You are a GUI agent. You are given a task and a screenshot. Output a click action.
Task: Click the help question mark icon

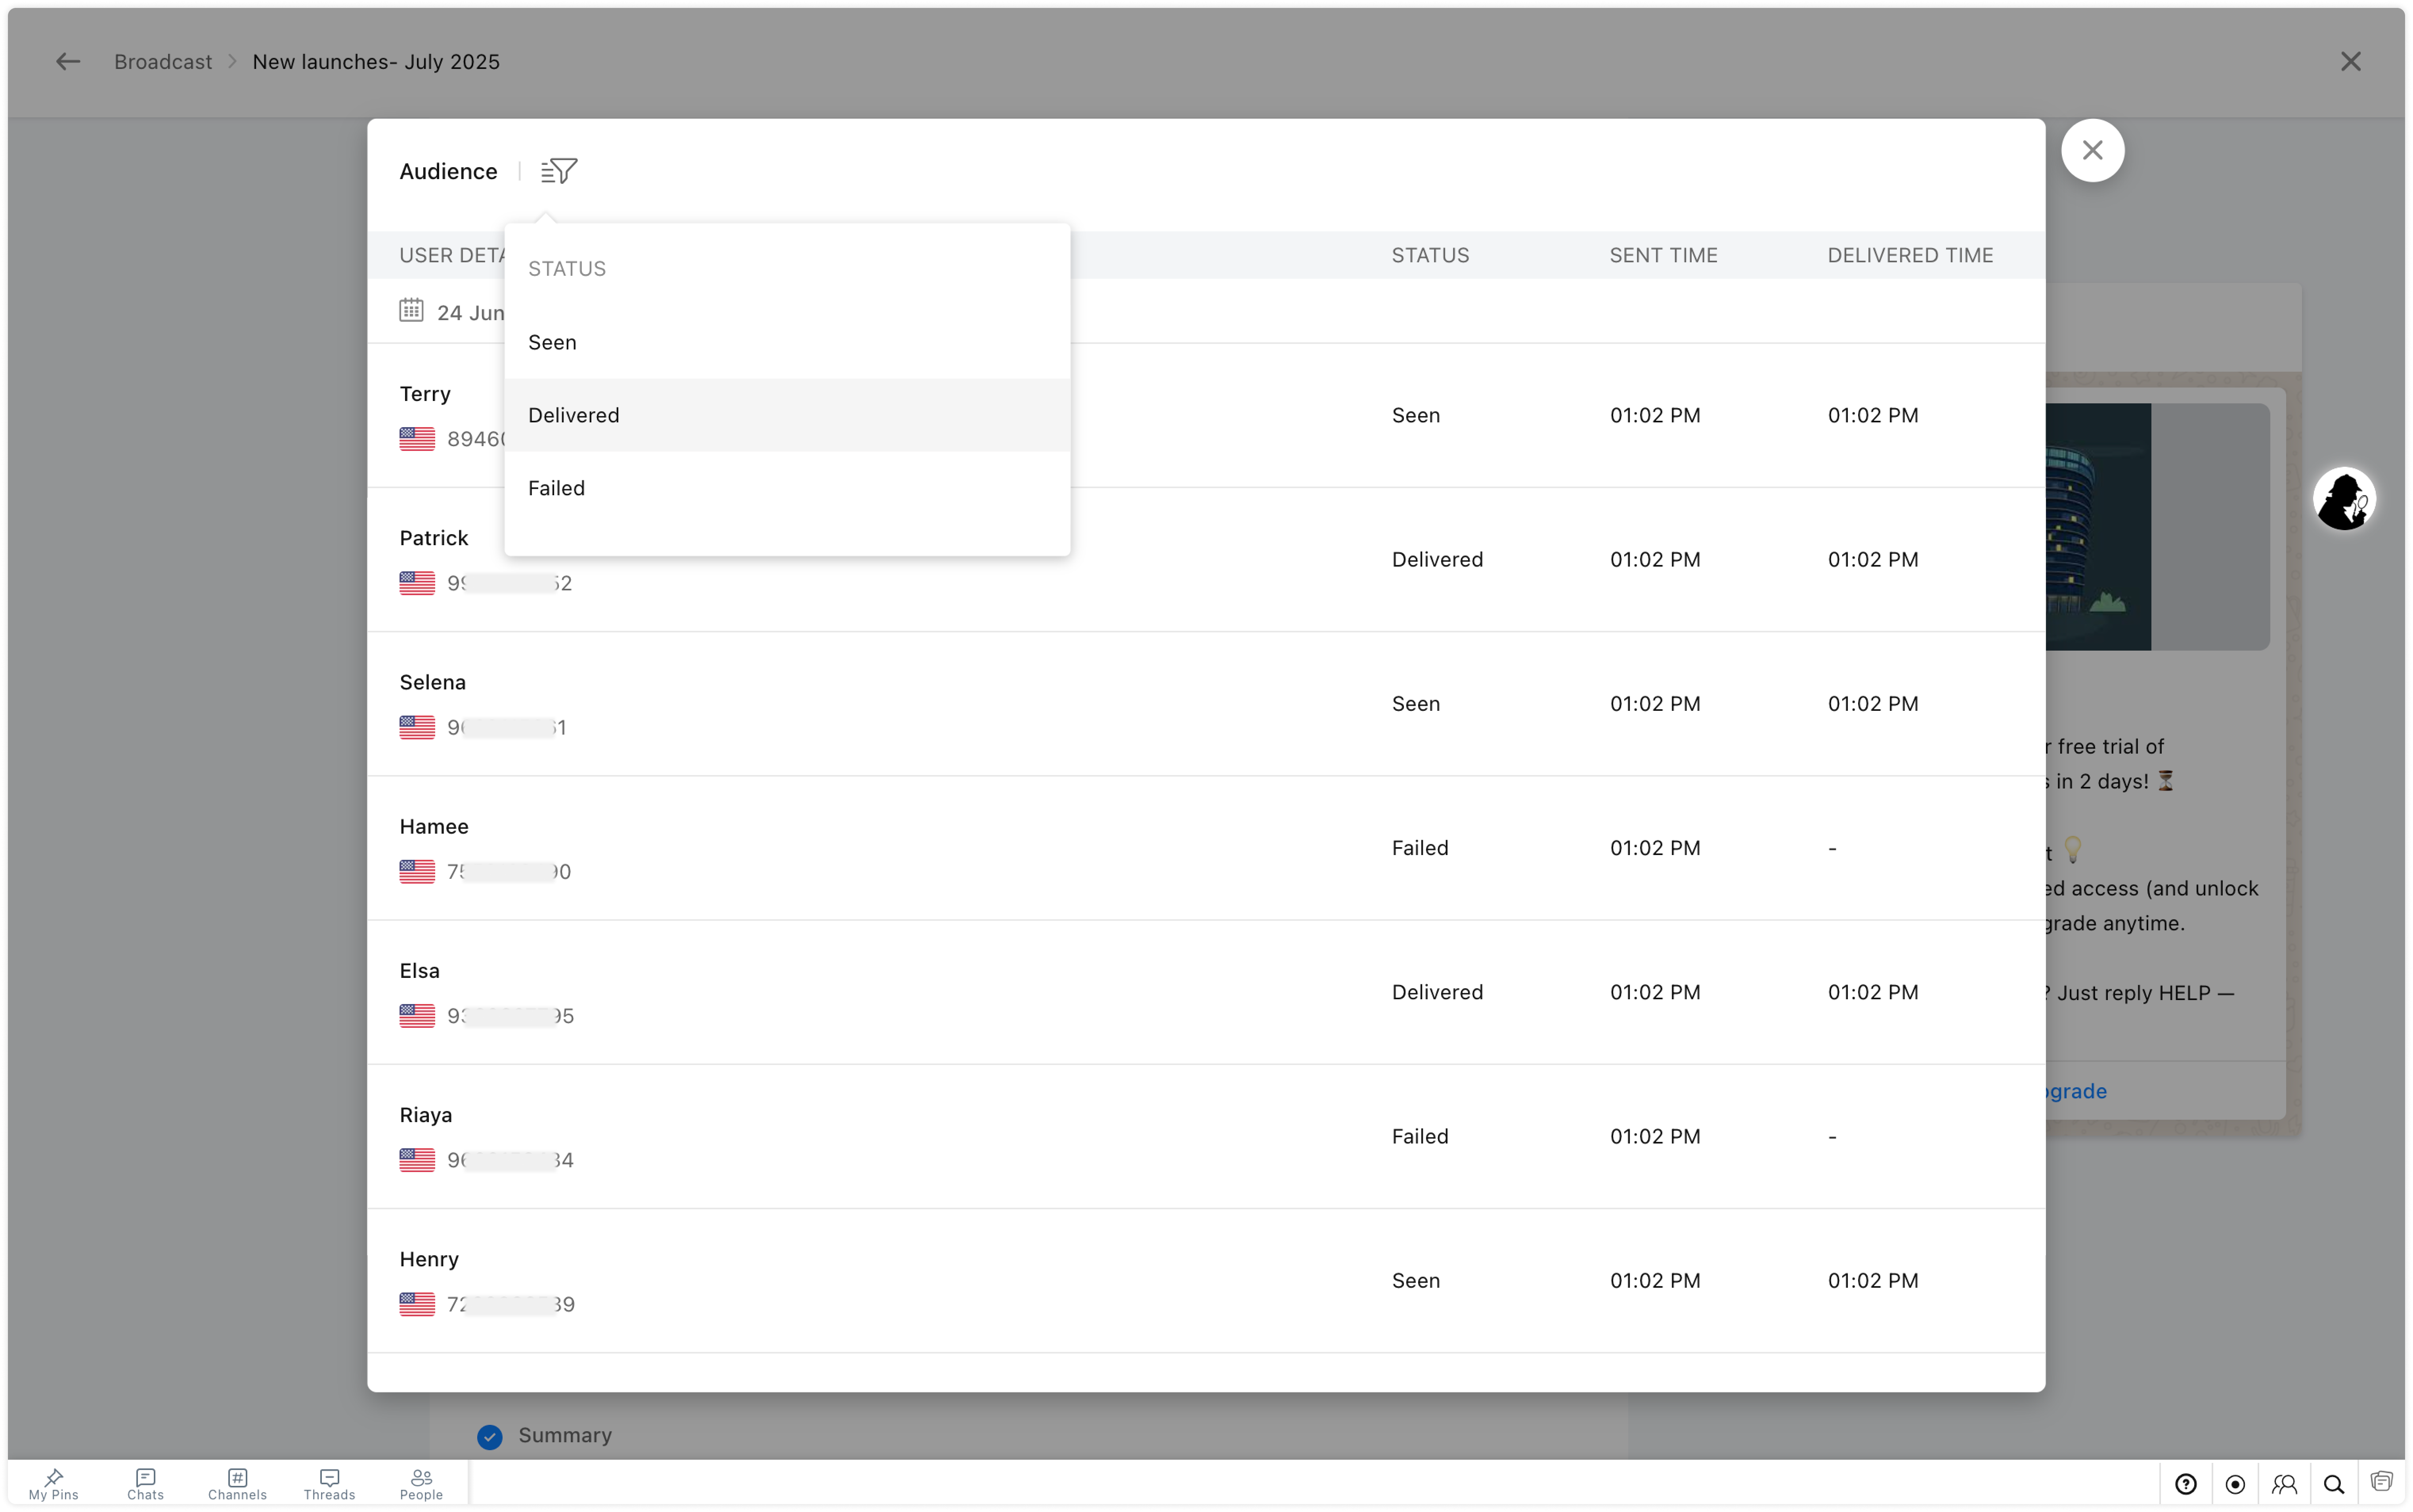coord(2186,1484)
